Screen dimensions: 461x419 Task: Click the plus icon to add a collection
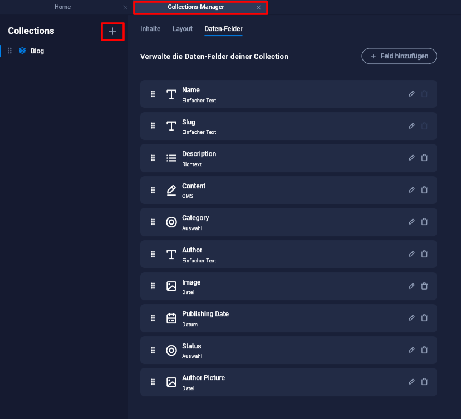point(112,32)
